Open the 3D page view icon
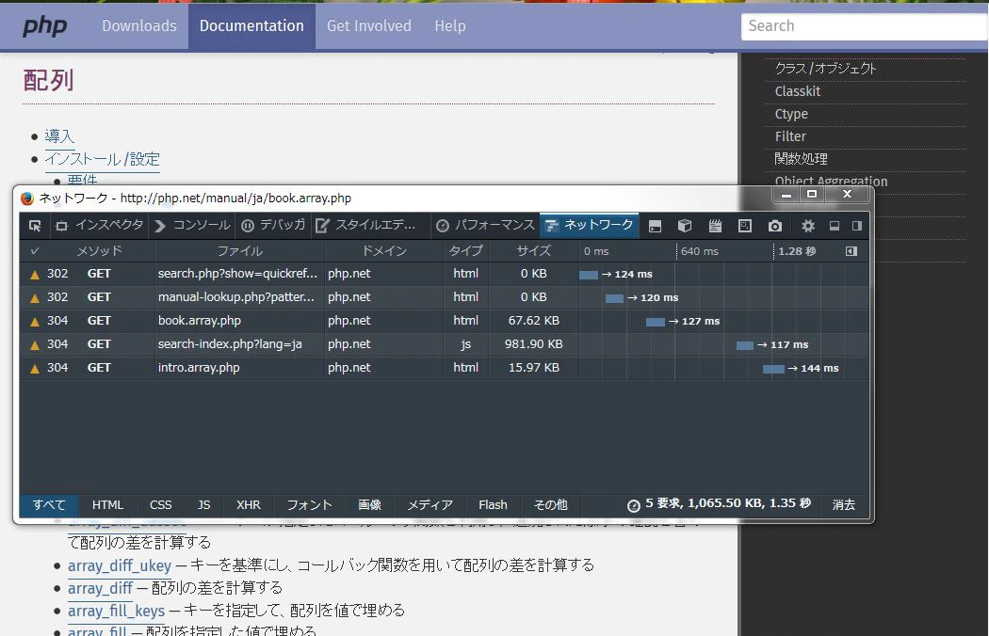Viewport: 989px width, 636px height. click(685, 226)
